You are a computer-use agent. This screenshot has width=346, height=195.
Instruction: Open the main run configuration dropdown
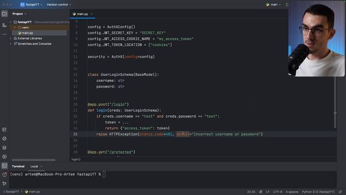[x=274, y=4]
